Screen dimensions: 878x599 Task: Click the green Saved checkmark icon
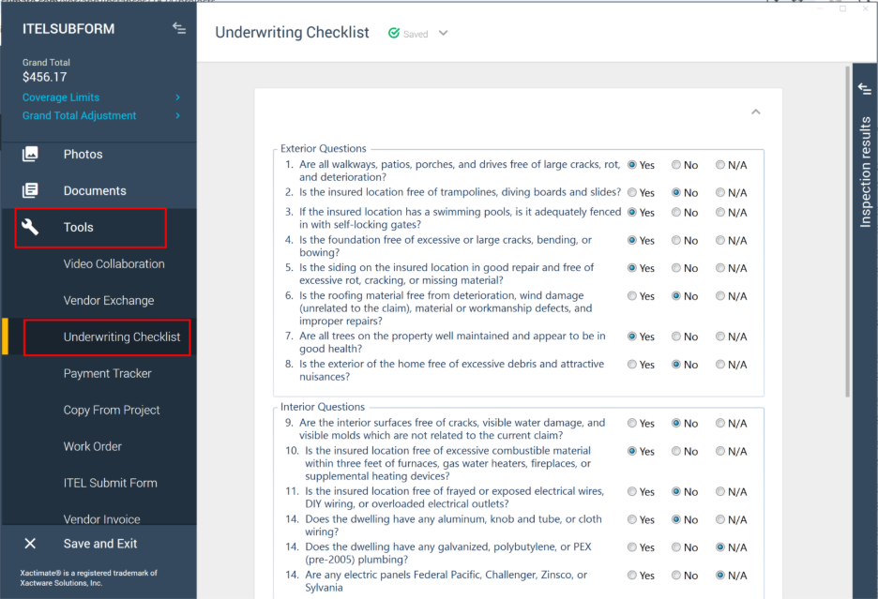394,34
